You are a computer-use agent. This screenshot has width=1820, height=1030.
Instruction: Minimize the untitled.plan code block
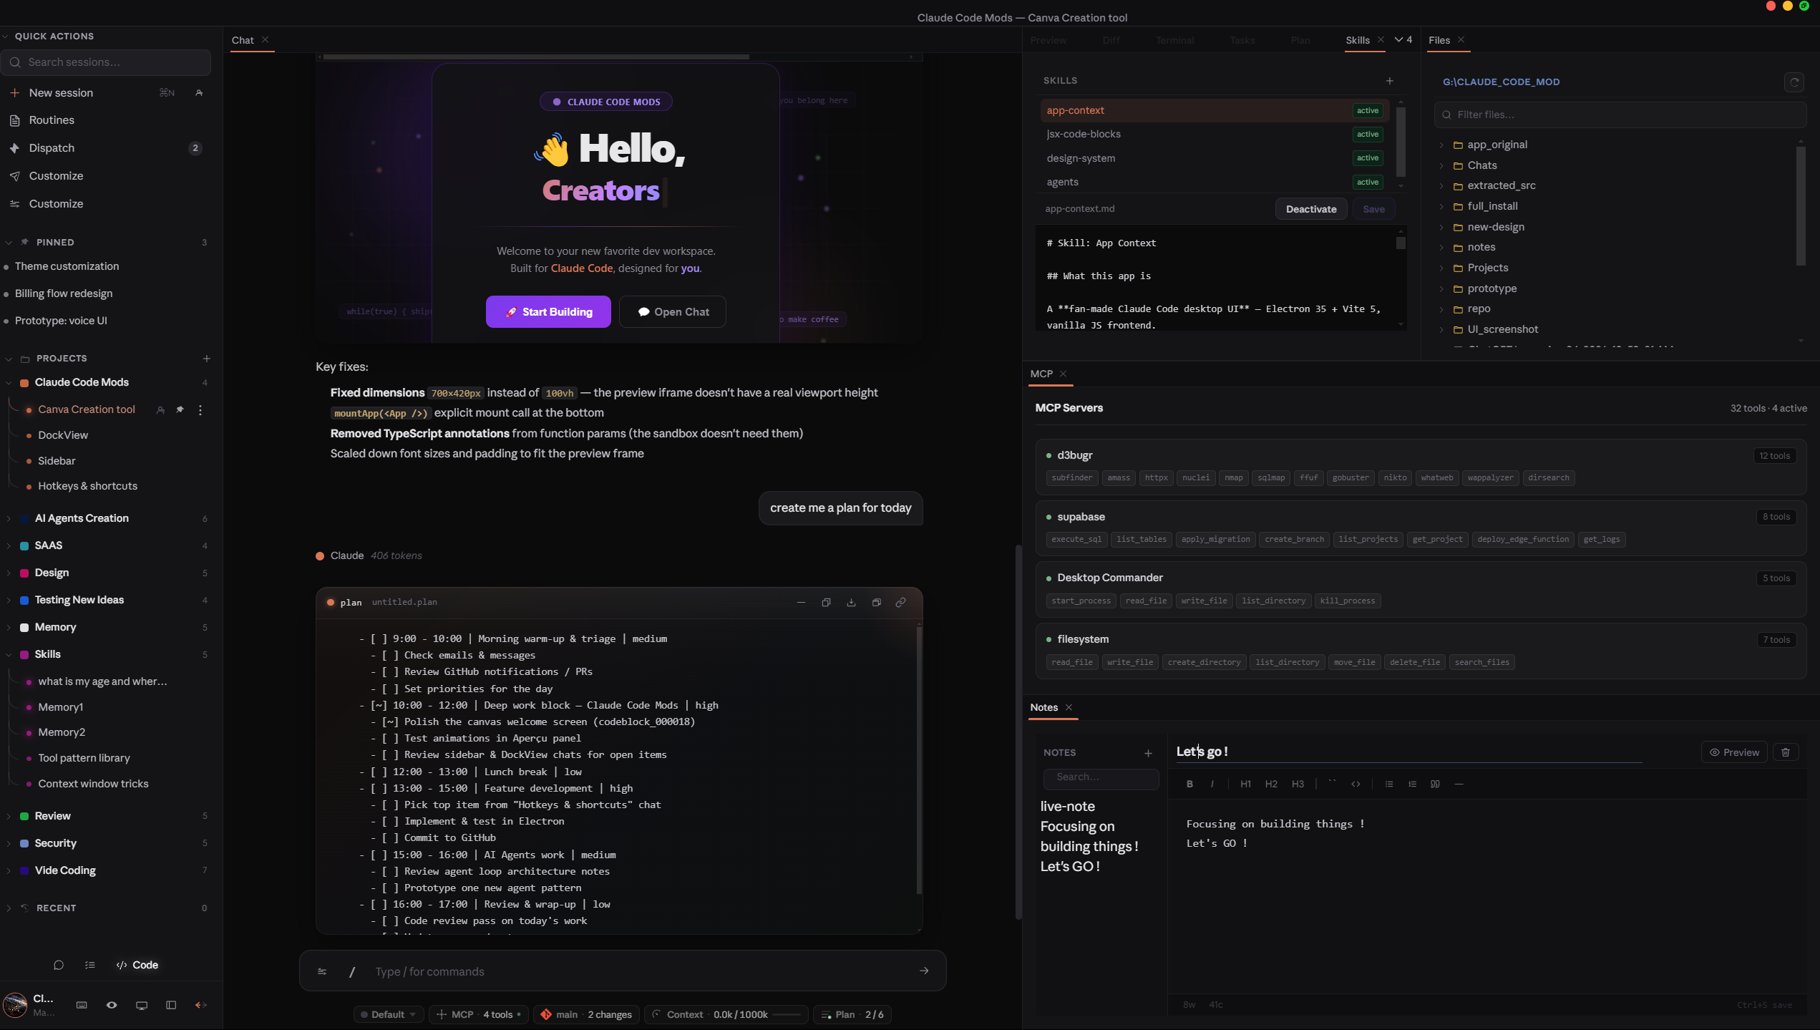[801, 602]
